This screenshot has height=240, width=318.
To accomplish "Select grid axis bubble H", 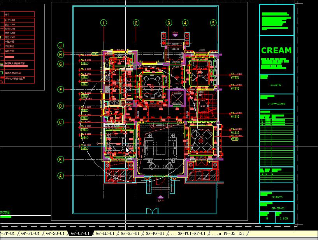I will 60,55.
